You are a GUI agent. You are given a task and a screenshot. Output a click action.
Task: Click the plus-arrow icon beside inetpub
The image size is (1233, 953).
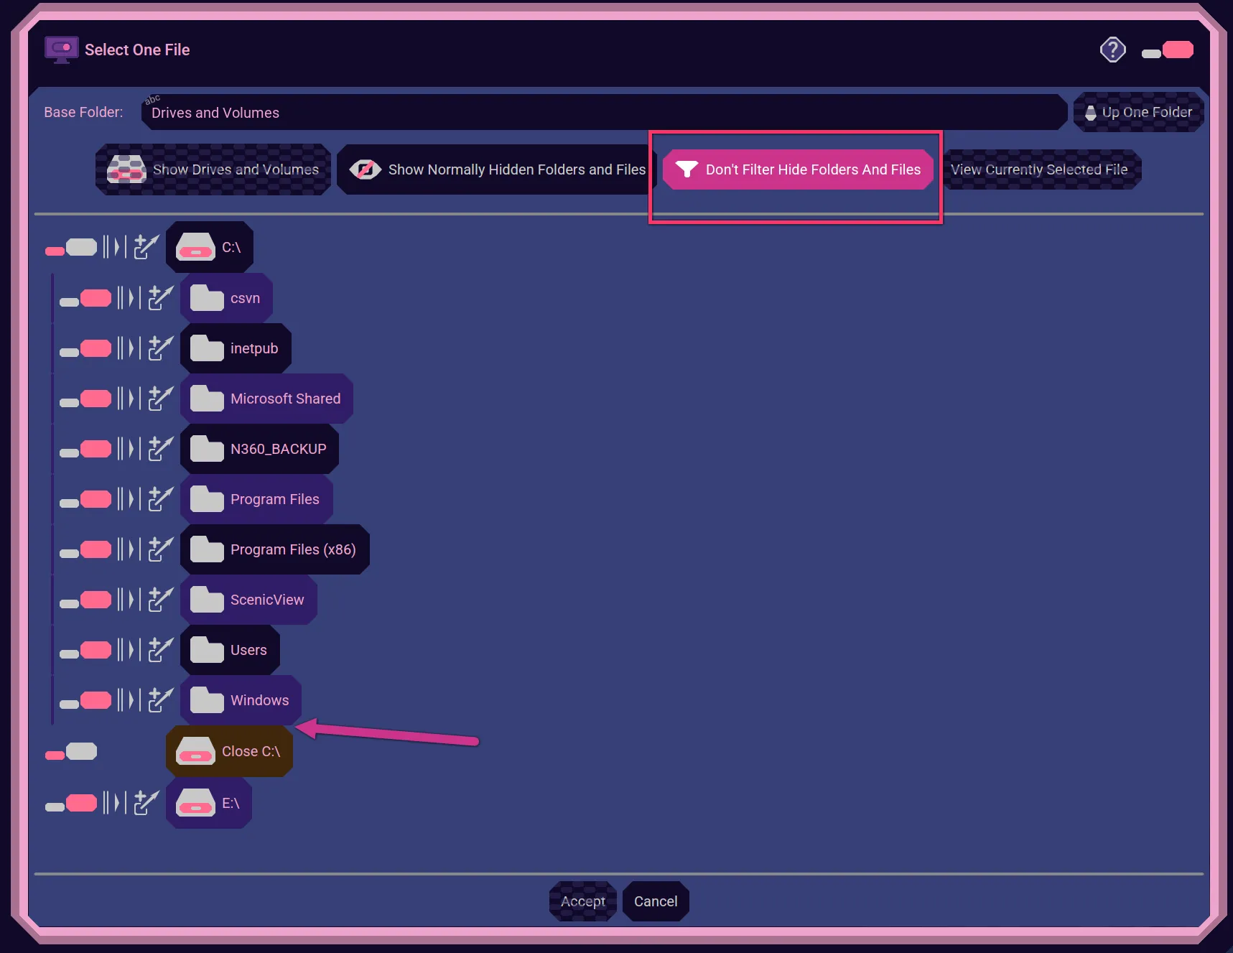(x=161, y=348)
